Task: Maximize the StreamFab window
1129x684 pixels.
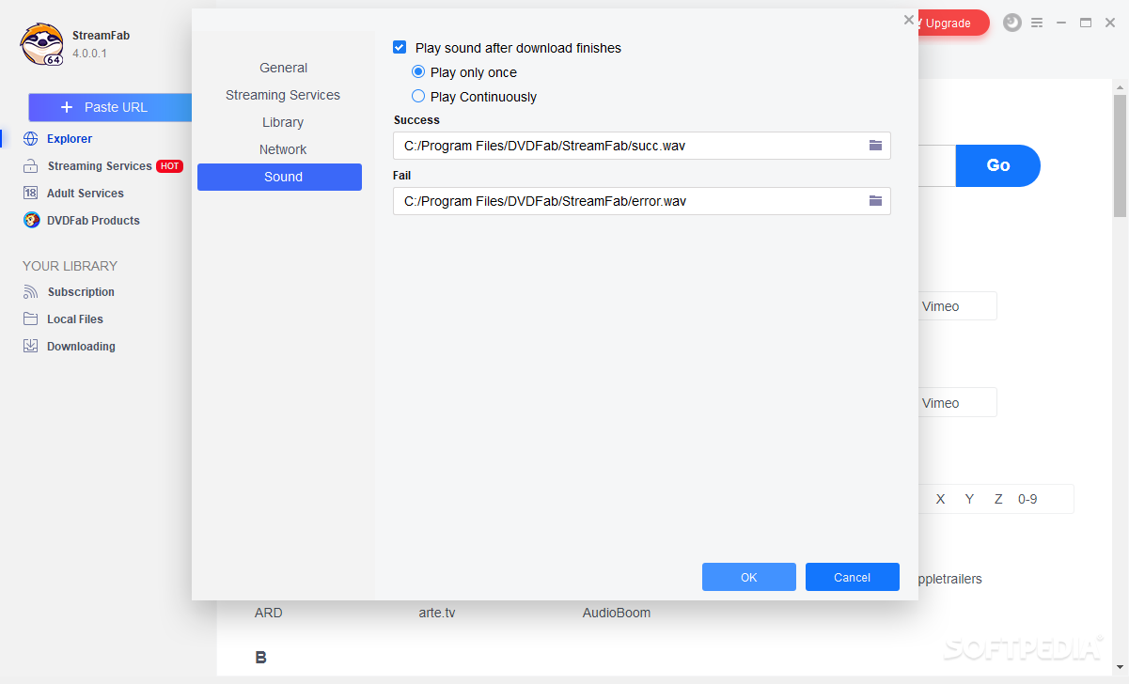Action: (1086, 23)
